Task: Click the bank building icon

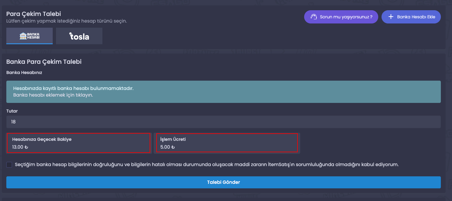Action: (23, 36)
